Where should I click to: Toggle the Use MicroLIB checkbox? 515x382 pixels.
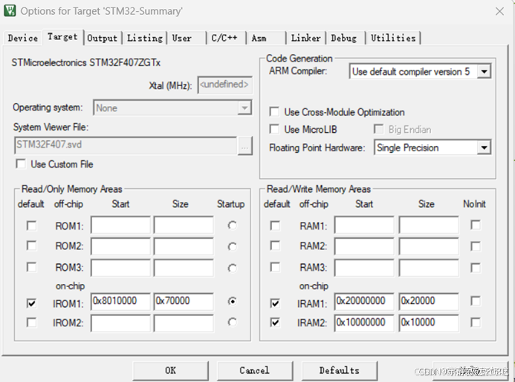tap(274, 129)
